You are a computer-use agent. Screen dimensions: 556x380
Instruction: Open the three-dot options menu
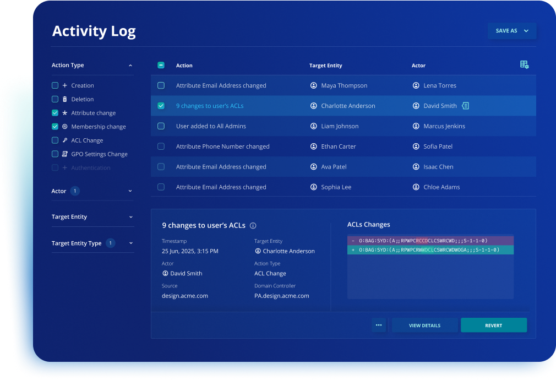click(x=379, y=325)
